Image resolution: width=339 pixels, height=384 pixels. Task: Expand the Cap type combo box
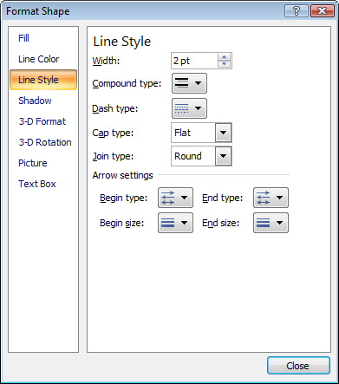(223, 133)
